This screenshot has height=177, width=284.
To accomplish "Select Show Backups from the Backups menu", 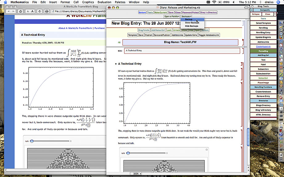I will point(192,23).
